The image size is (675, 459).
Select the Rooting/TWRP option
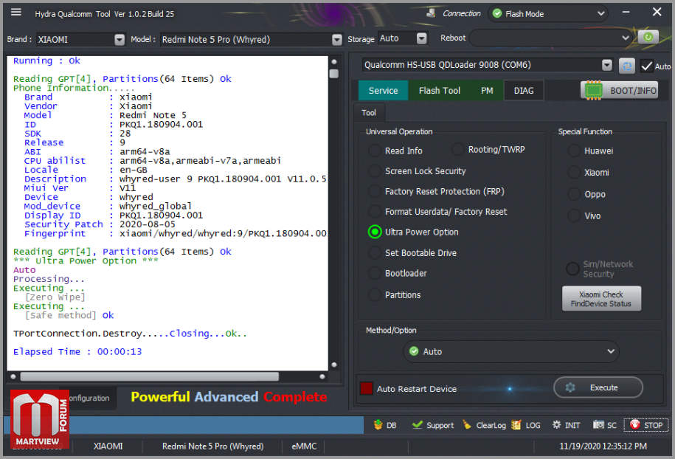click(457, 149)
